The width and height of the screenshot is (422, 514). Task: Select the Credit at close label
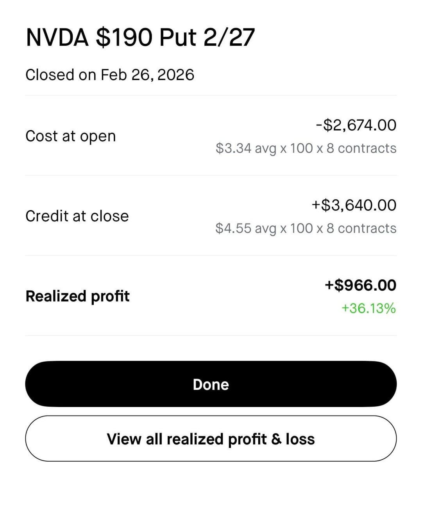(x=77, y=216)
